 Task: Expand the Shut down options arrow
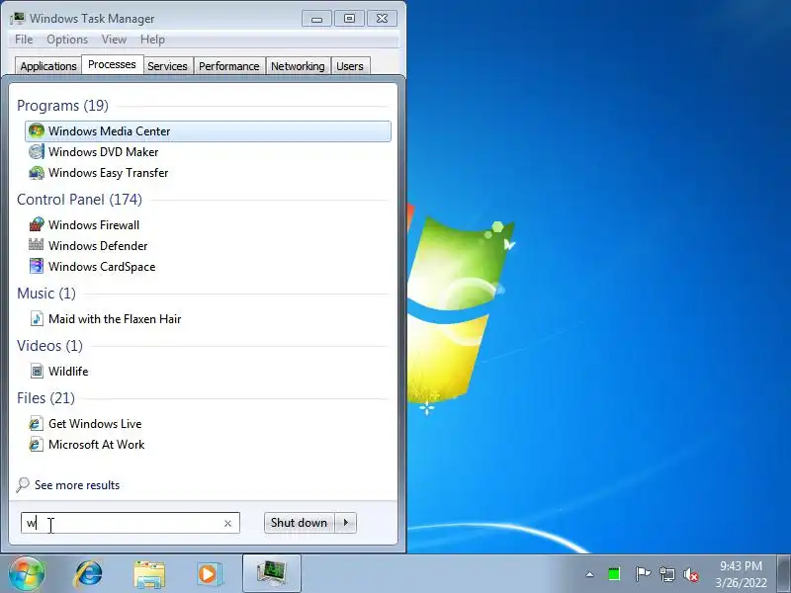coord(346,523)
